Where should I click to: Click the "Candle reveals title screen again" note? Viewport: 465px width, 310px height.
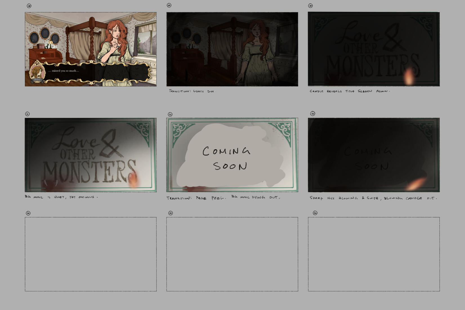pos(350,91)
